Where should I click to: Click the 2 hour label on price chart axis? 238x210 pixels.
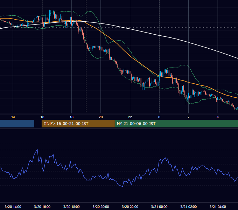tap(189, 117)
